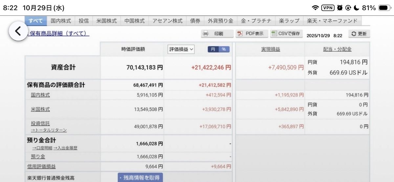Image resolution: width=394 pixels, height=182 pixels.
Task: Tap the back arrow button
Action: click(x=18, y=31)
